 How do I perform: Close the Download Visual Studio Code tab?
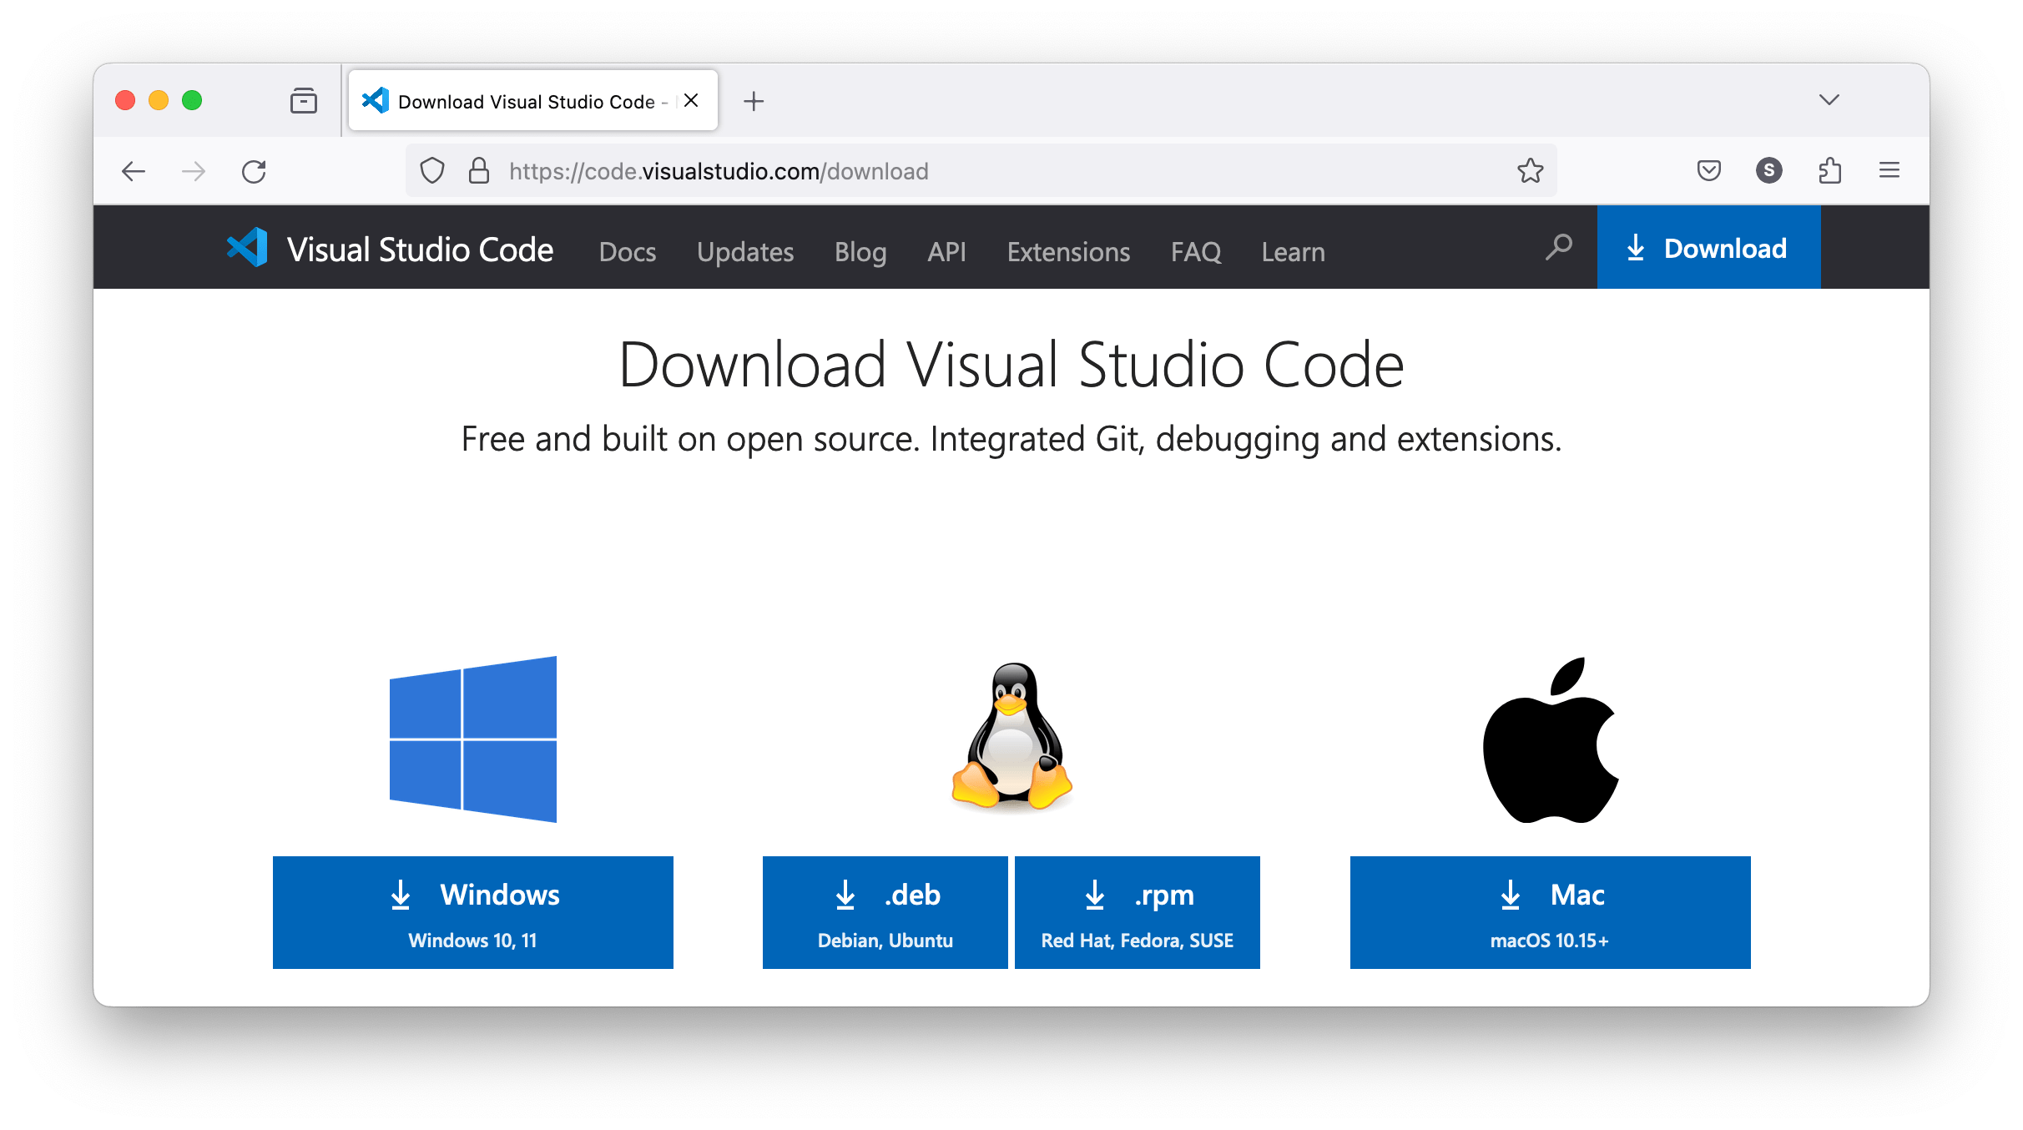pyautogui.click(x=691, y=101)
